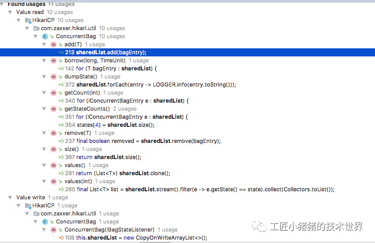375x243 pixels.
Task: Click method icon beside ConcurrentBag(IBagStateListener)
Action: (x=54, y=229)
